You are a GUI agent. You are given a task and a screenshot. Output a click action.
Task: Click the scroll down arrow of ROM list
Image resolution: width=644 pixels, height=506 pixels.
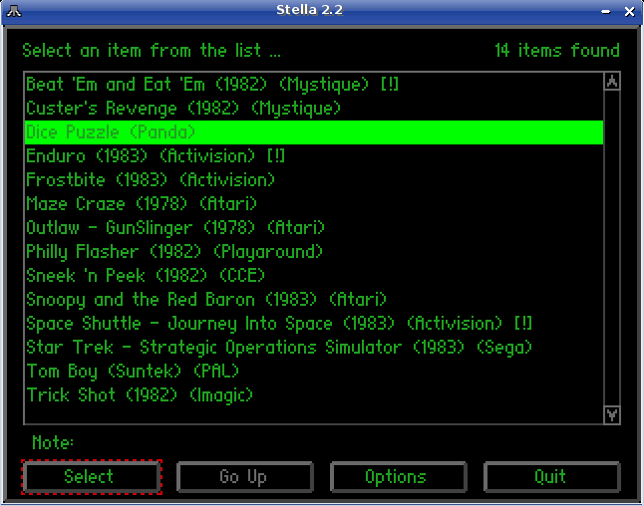(612, 415)
